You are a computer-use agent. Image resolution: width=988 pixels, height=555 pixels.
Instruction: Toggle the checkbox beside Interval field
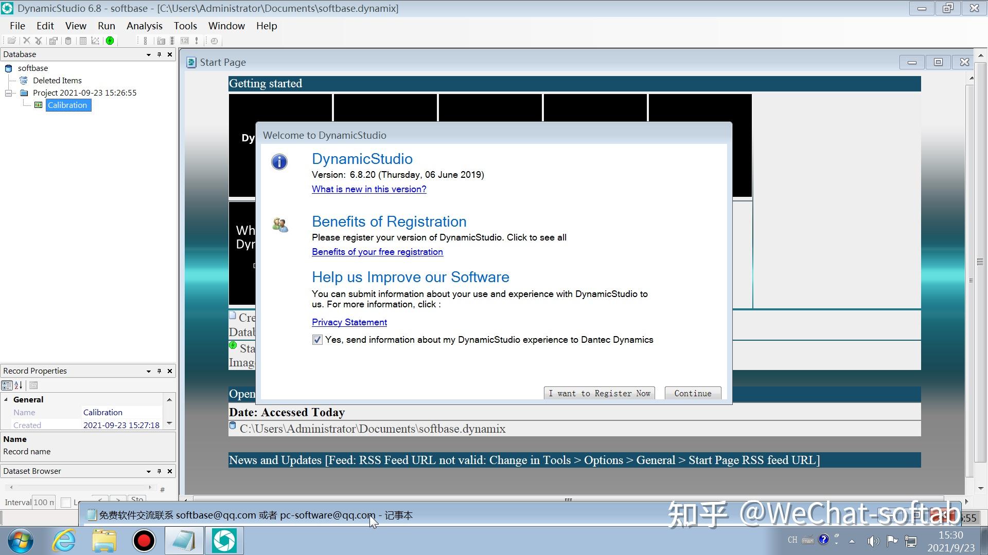(66, 502)
